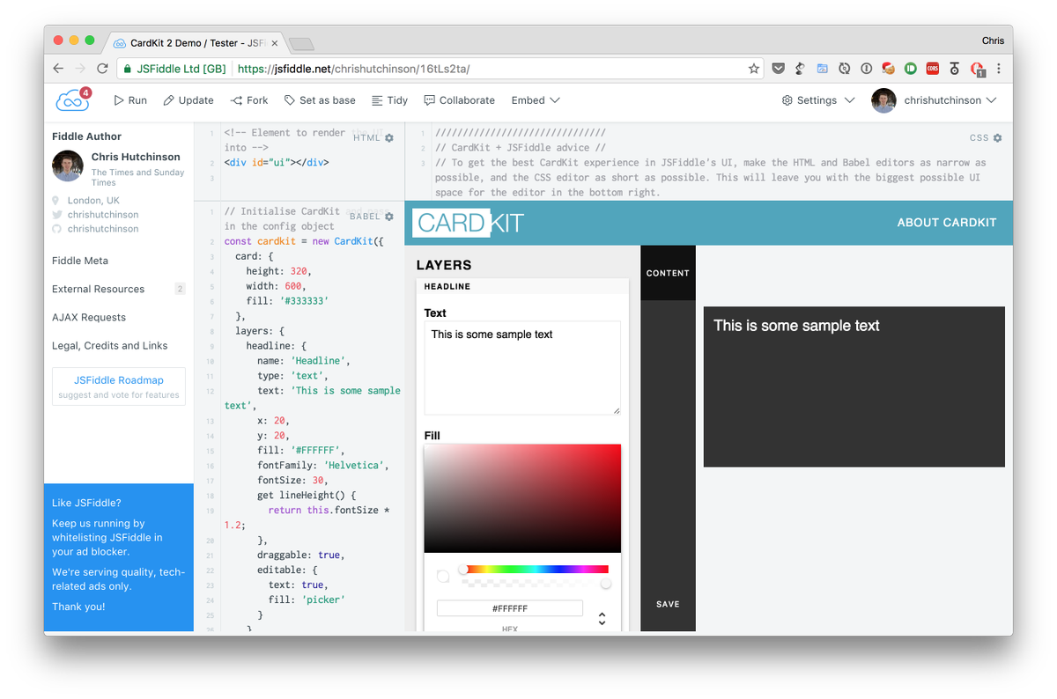Switch to CardKit 2 Demo tab
The width and height of the screenshot is (1057, 699).
(x=196, y=42)
